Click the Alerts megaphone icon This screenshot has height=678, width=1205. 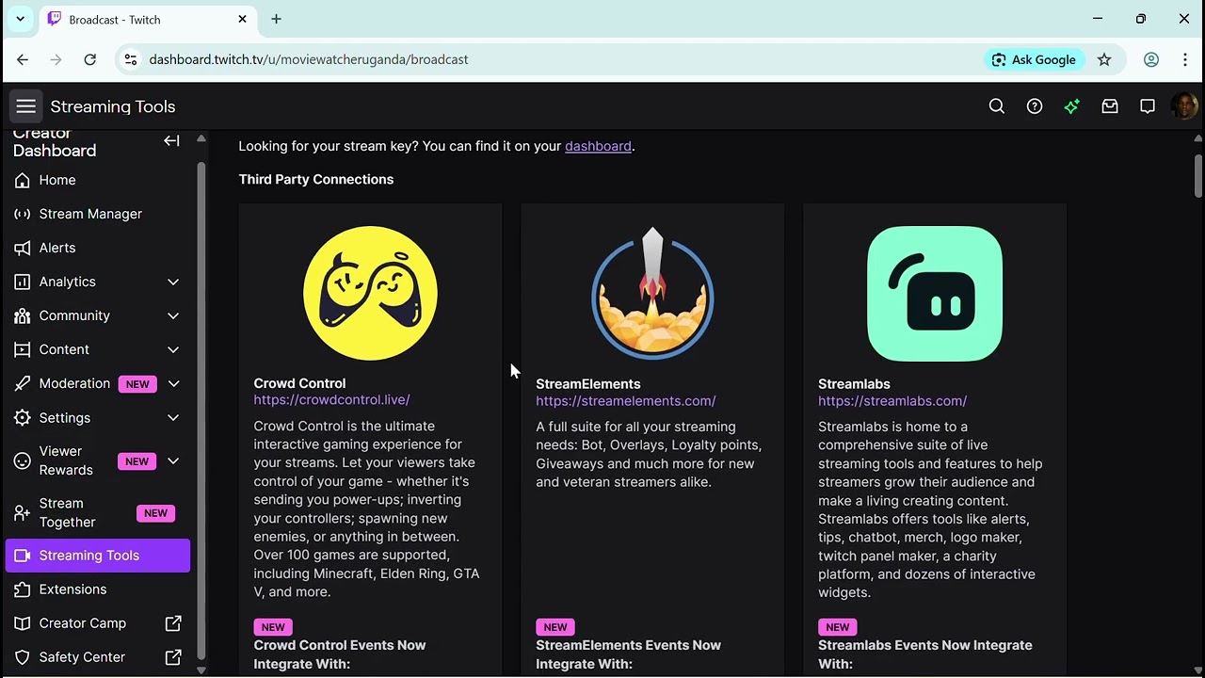(x=23, y=248)
